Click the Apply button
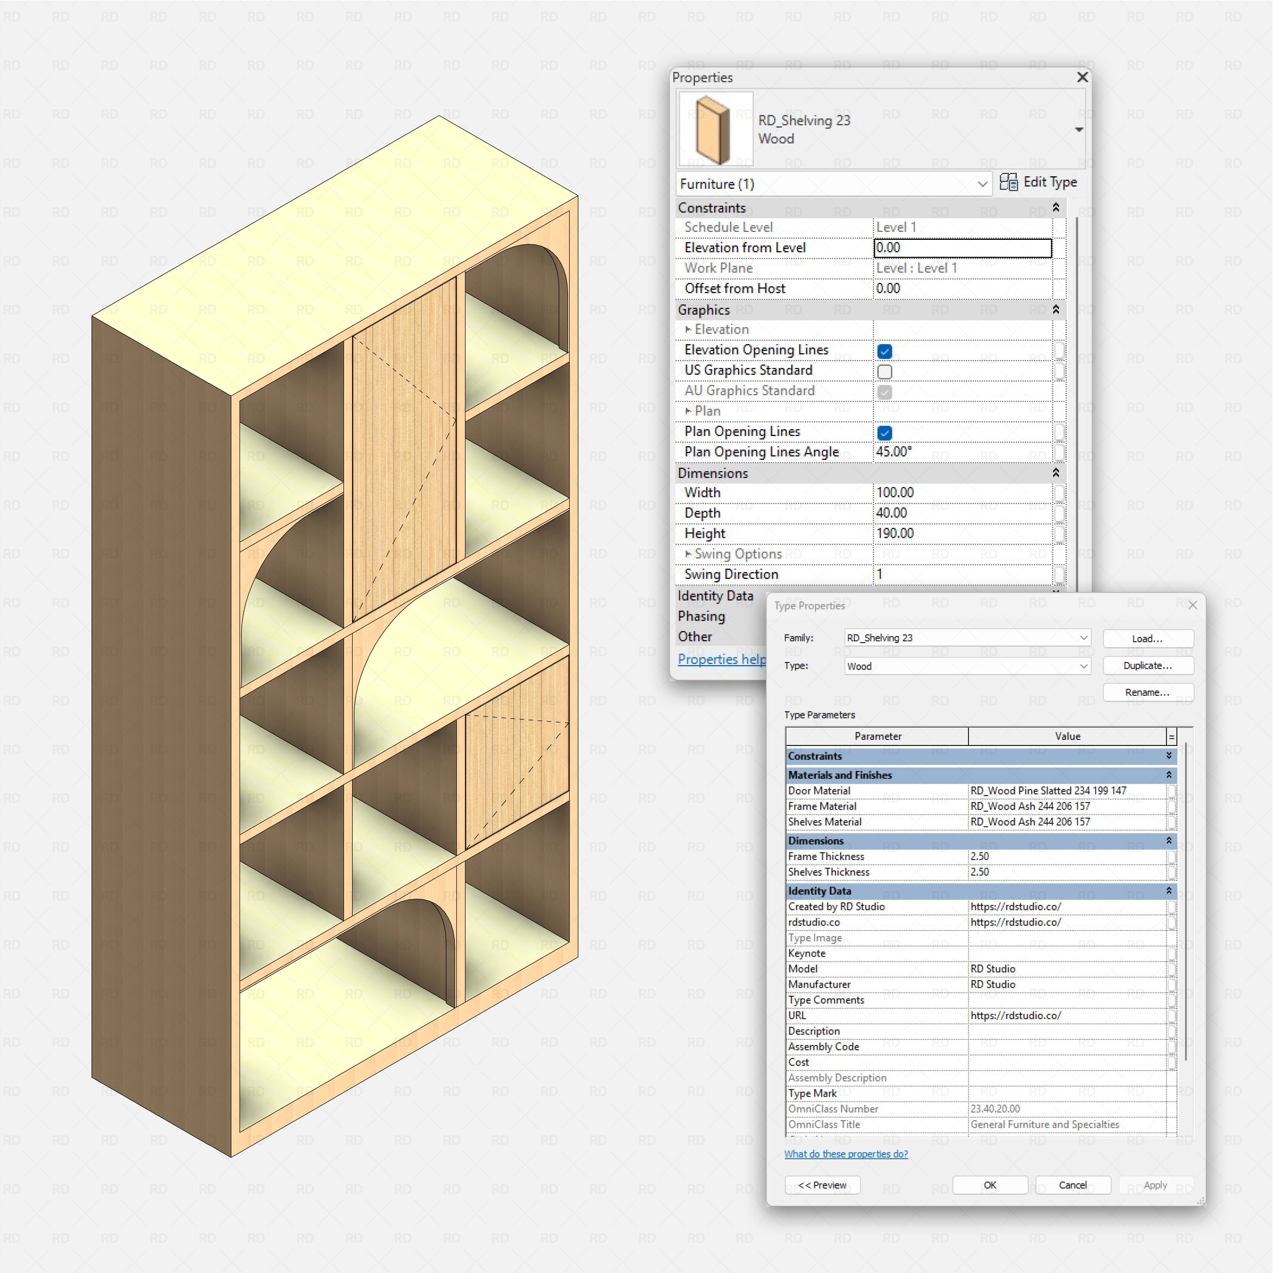Screen dimensions: 1273x1273 1155,1185
